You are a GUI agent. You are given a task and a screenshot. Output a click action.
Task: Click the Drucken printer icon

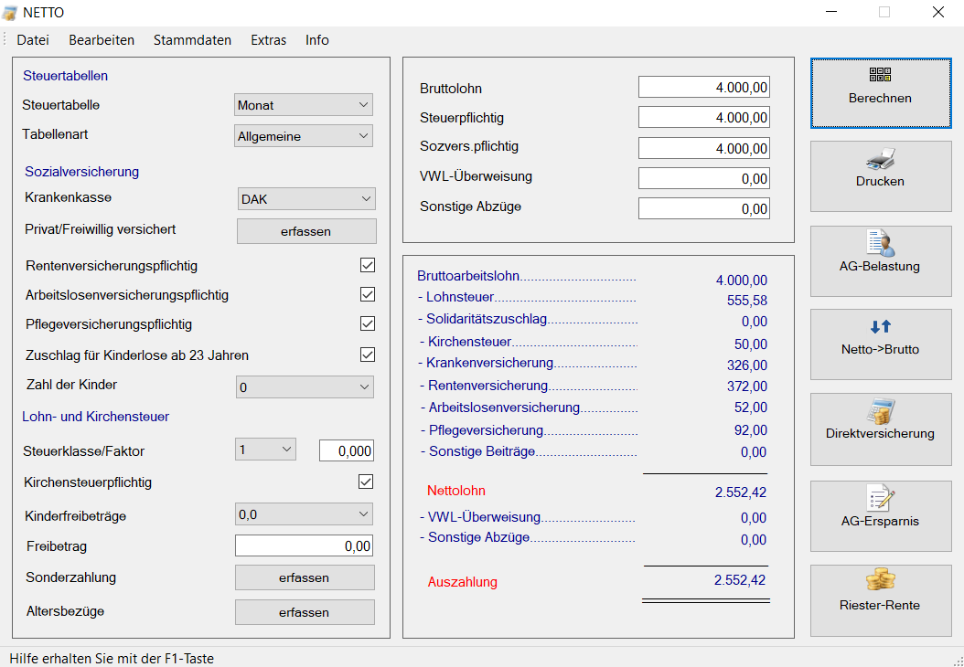(880, 159)
